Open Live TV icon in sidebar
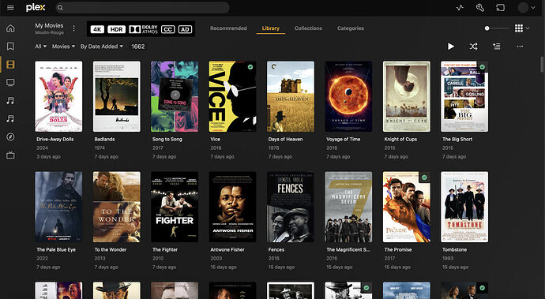 [10, 155]
